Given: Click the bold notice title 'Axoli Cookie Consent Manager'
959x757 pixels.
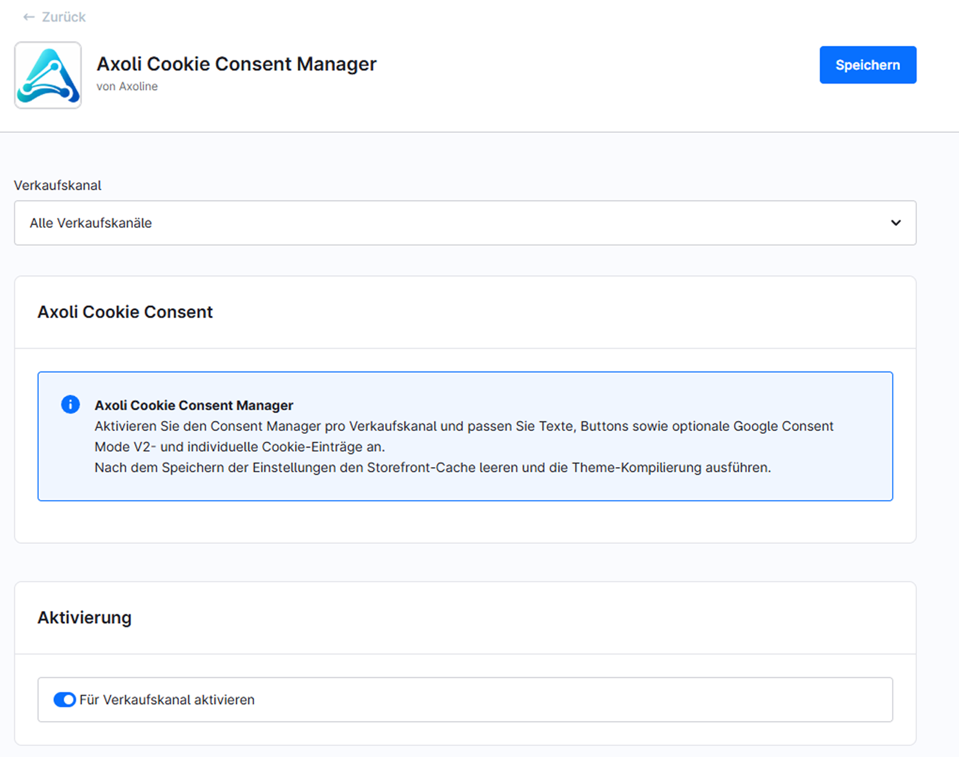Looking at the screenshot, I should coord(194,405).
